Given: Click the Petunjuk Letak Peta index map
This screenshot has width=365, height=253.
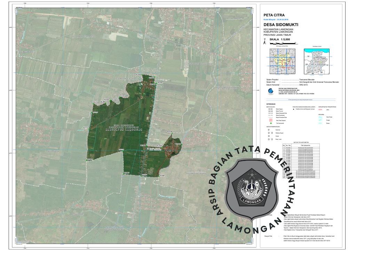Looking at the screenshot, I should 282,61.
